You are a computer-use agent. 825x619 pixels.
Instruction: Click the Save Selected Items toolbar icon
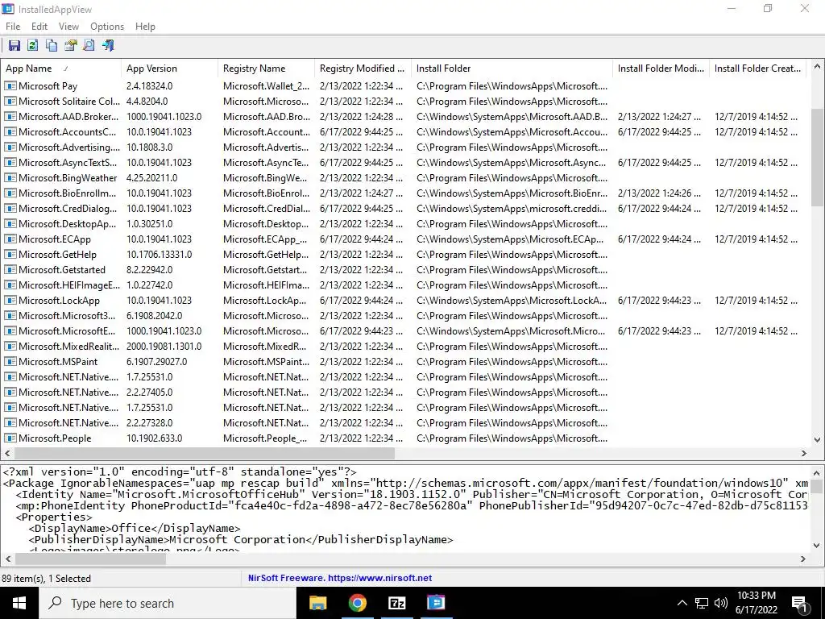coord(15,45)
